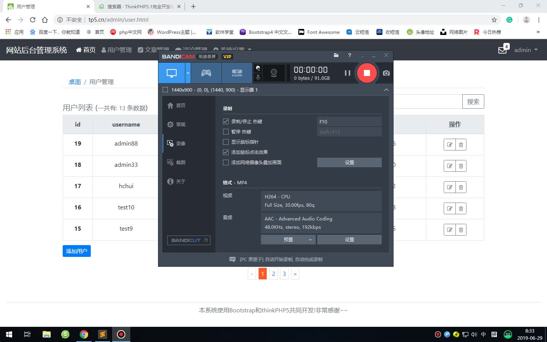Delete user admin33 row
Screen dimensions: 547x342
click(x=461, y=166)
